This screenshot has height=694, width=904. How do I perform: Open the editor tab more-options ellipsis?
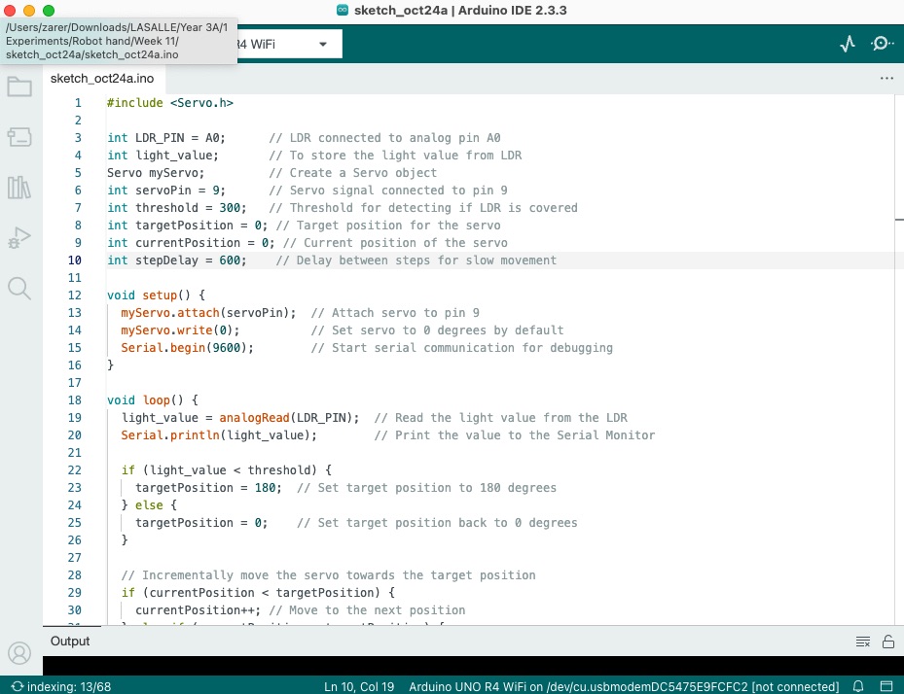[886, 78]
